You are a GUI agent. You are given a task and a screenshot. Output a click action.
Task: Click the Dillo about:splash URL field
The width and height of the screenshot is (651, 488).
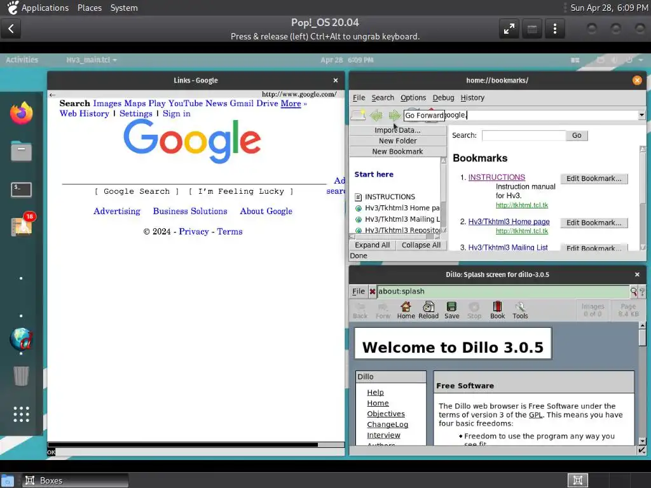click(504, 291)
